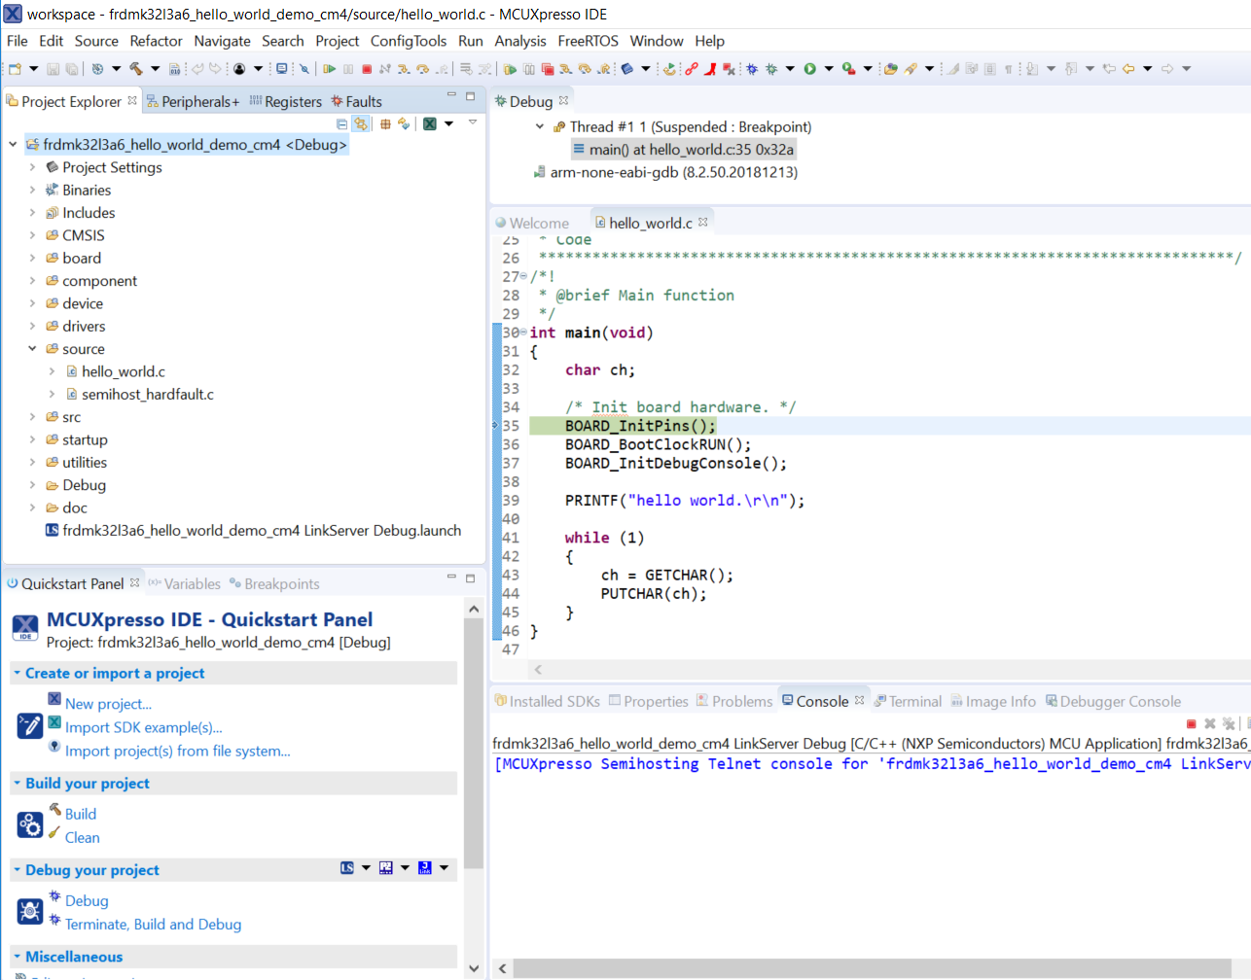This screenshot has height=980, width=1251.
Task: Select semihost_hardfault.c in Project Explorer
Action: (x=148, y=394)
